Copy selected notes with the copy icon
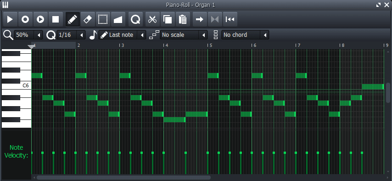Image resolution: width=392 pixels, height=181 pixels. pos(168,19)
